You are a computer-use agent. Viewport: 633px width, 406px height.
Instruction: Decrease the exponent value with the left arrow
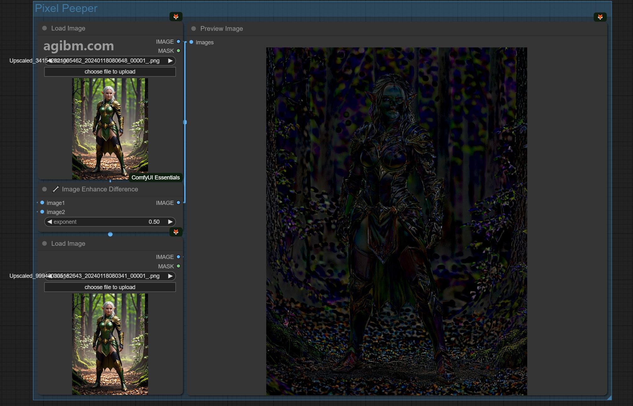(x=50, y=222)
